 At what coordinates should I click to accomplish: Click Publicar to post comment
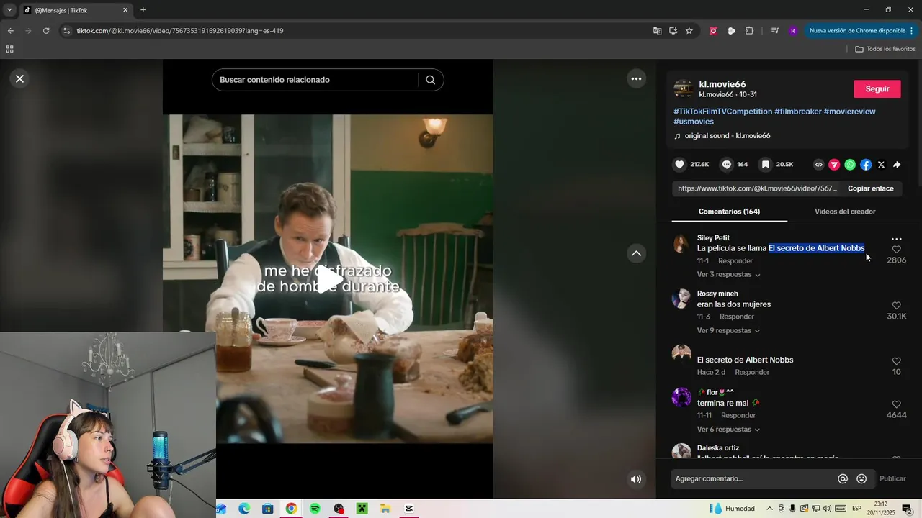[x=892, y=479]
